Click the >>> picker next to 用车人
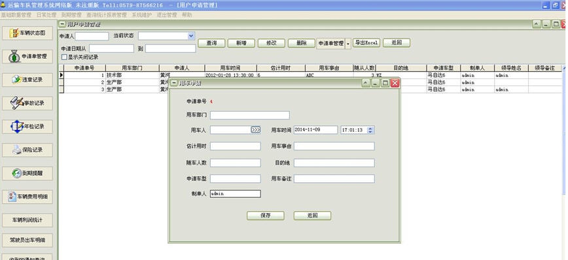 pyautogui.click(x=256, y=129)
